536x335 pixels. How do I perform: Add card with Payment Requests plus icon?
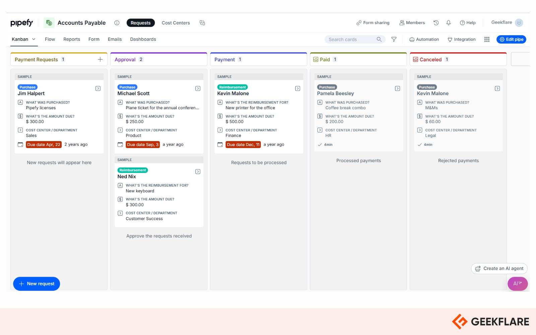[100, 59]
